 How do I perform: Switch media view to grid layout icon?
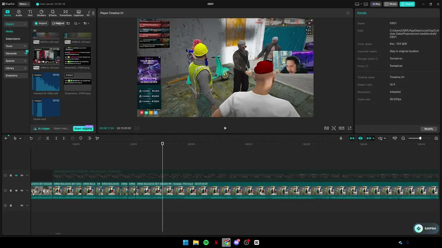[x=68, y=23]
